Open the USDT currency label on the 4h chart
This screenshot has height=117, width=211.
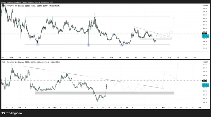coord(205,62)
